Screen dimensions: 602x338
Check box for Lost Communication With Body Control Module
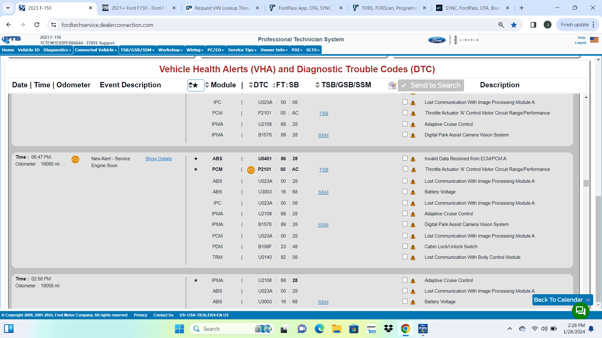(x=405, y=257)
